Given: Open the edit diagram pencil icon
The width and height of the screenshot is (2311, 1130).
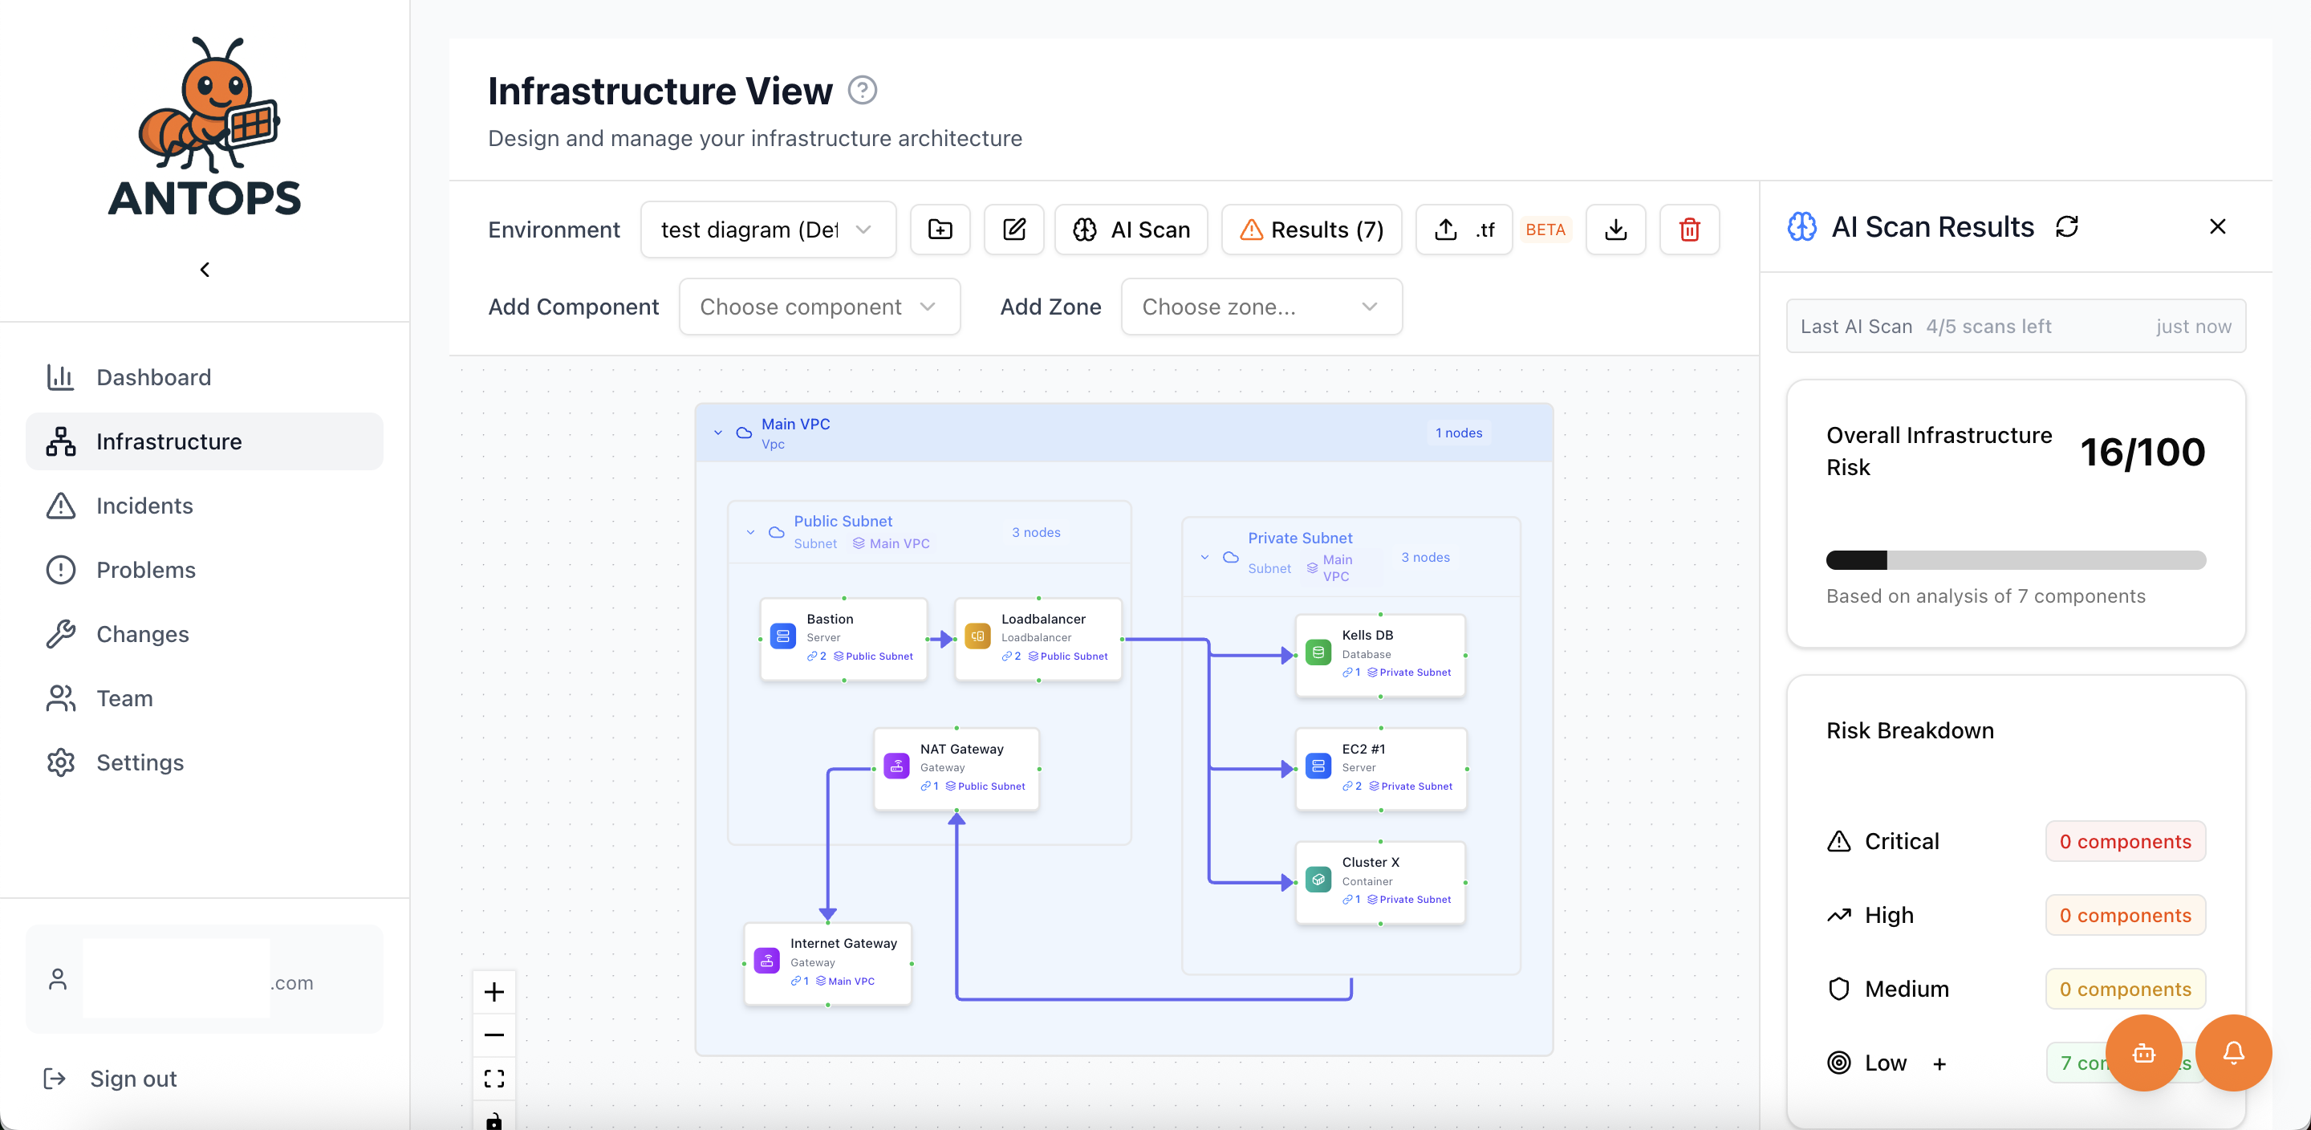Looking at the screenshot, I should click(1013, 230).
